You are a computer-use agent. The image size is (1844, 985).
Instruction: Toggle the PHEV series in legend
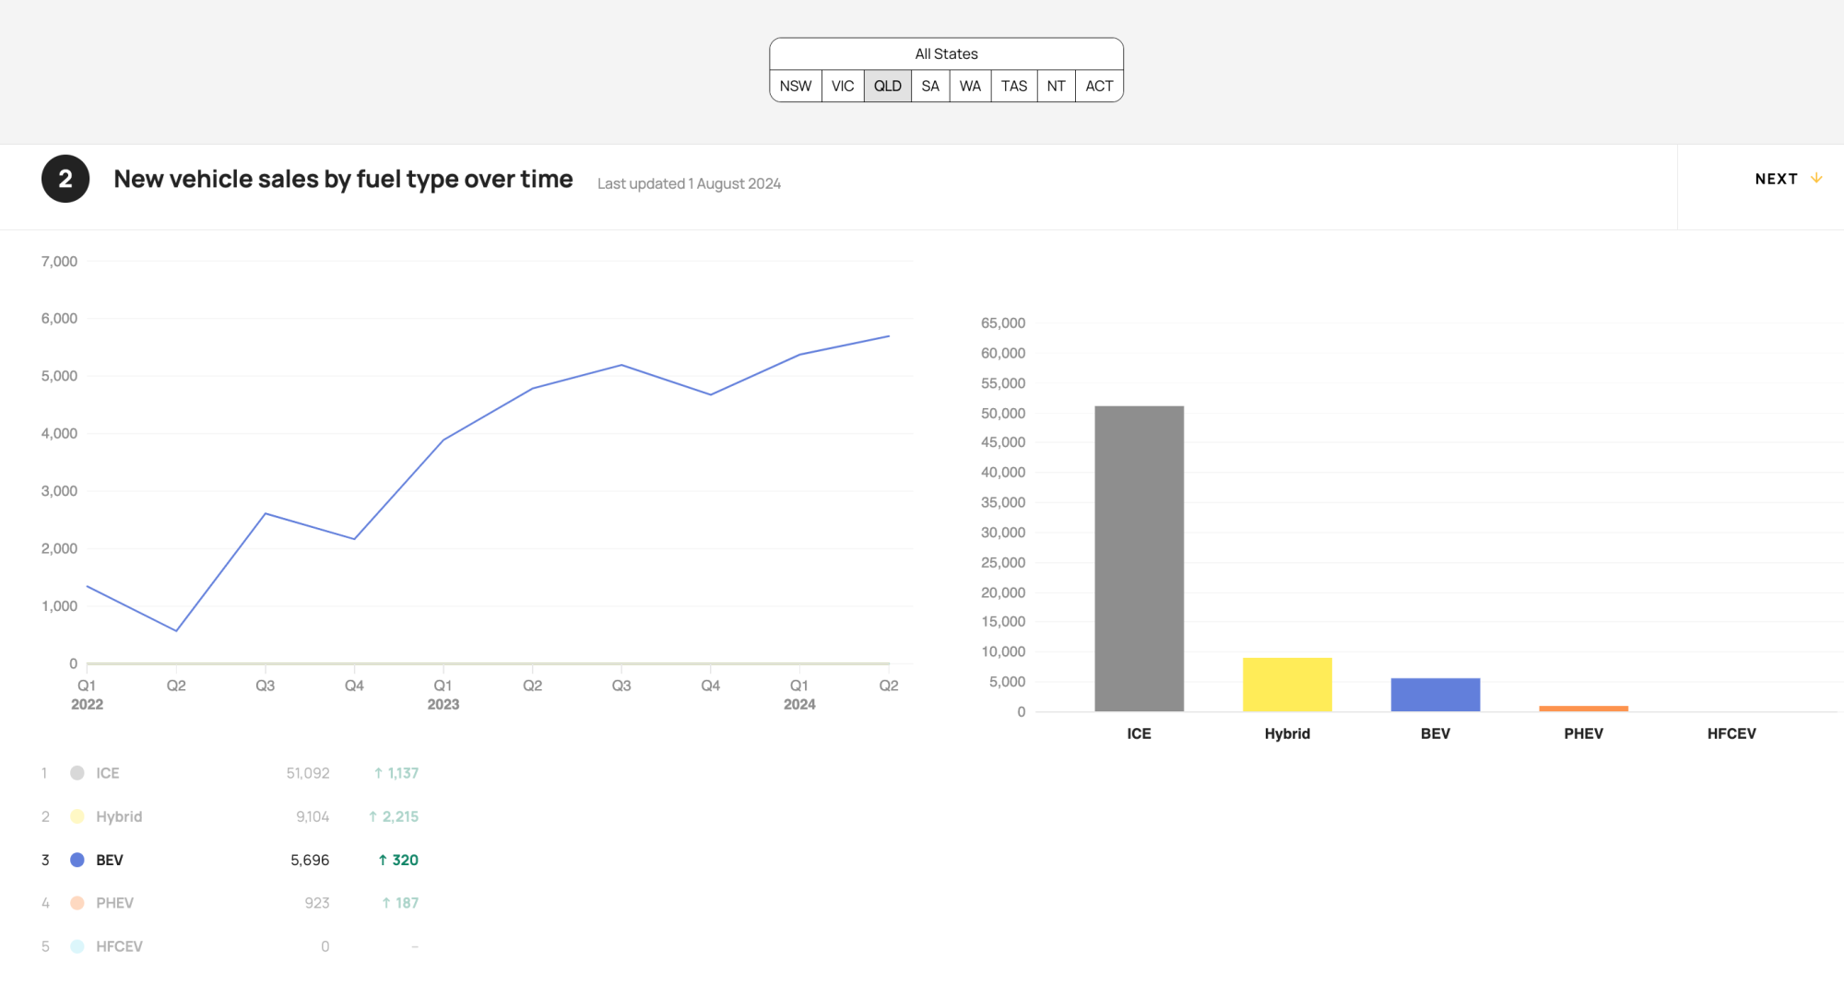pyautogui.click(x=230, y=903)
